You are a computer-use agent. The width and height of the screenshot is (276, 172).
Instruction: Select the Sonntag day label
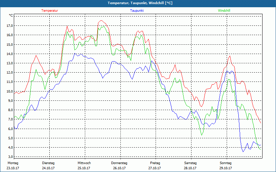[x=226, y=163]
